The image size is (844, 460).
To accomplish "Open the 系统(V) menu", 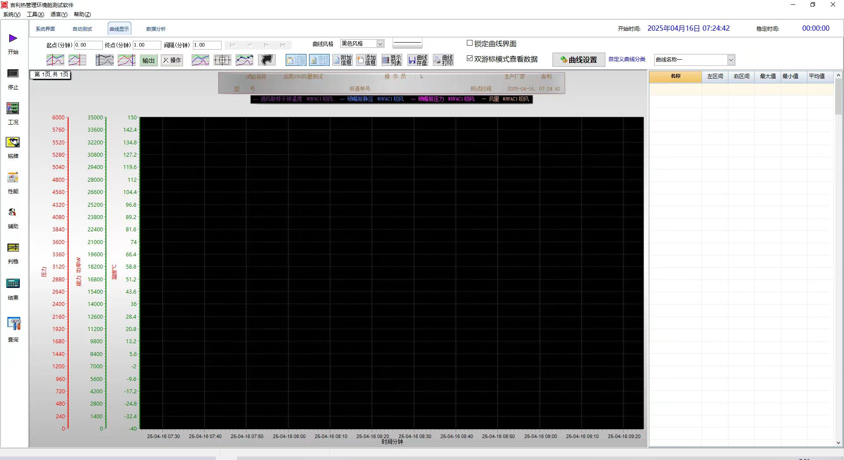I will click(x=12, y=14).
